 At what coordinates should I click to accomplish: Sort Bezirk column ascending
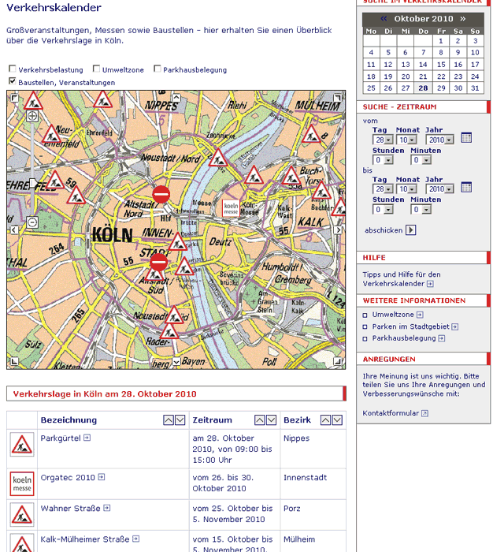[x=325, y=420]
